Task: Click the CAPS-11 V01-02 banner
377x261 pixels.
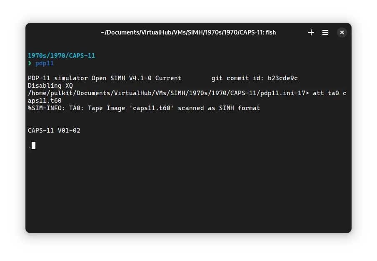Action: click(x=54, y=130)
